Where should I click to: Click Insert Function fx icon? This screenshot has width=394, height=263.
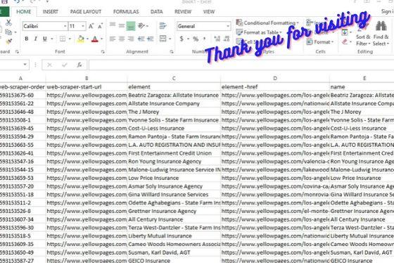[80, 65]
